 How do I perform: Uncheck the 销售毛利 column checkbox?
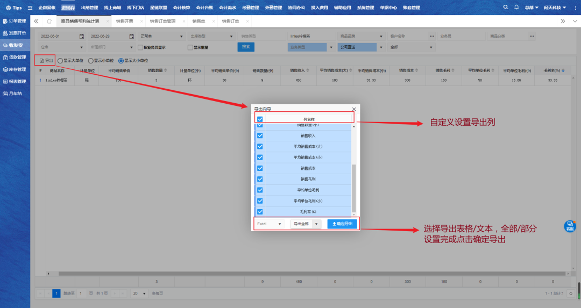coord(260,179)
